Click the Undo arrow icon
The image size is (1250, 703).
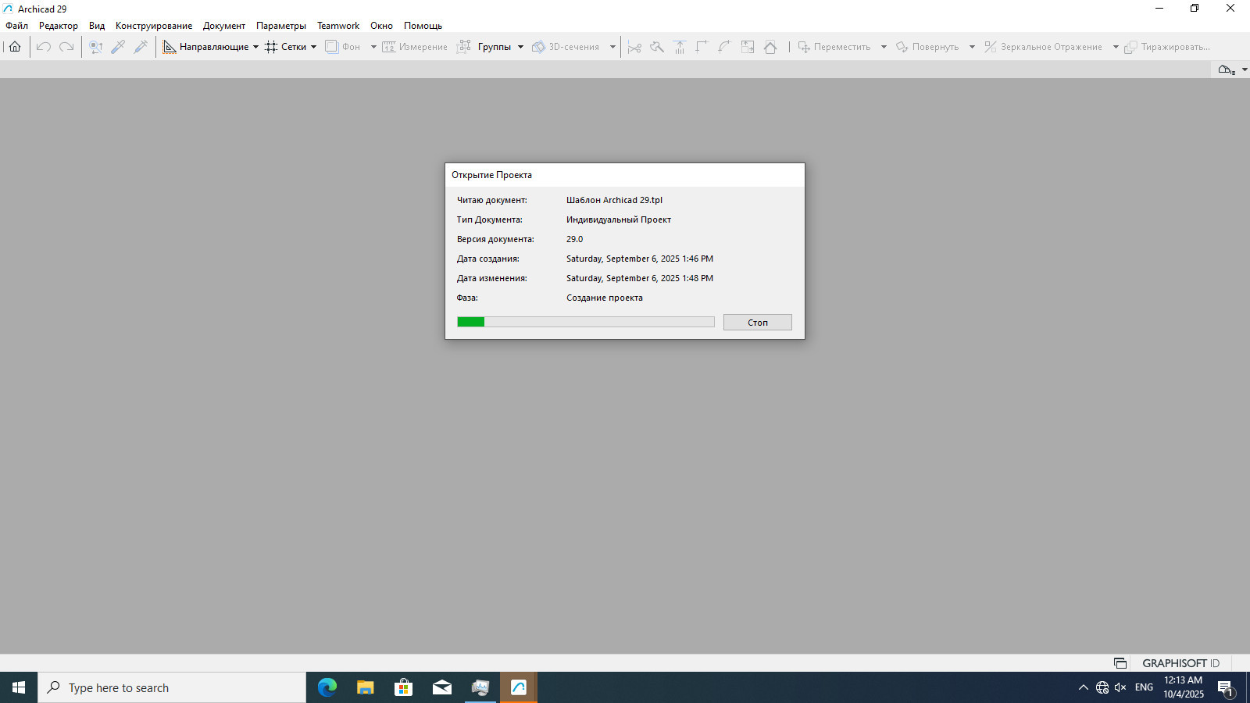pos(44,47)
